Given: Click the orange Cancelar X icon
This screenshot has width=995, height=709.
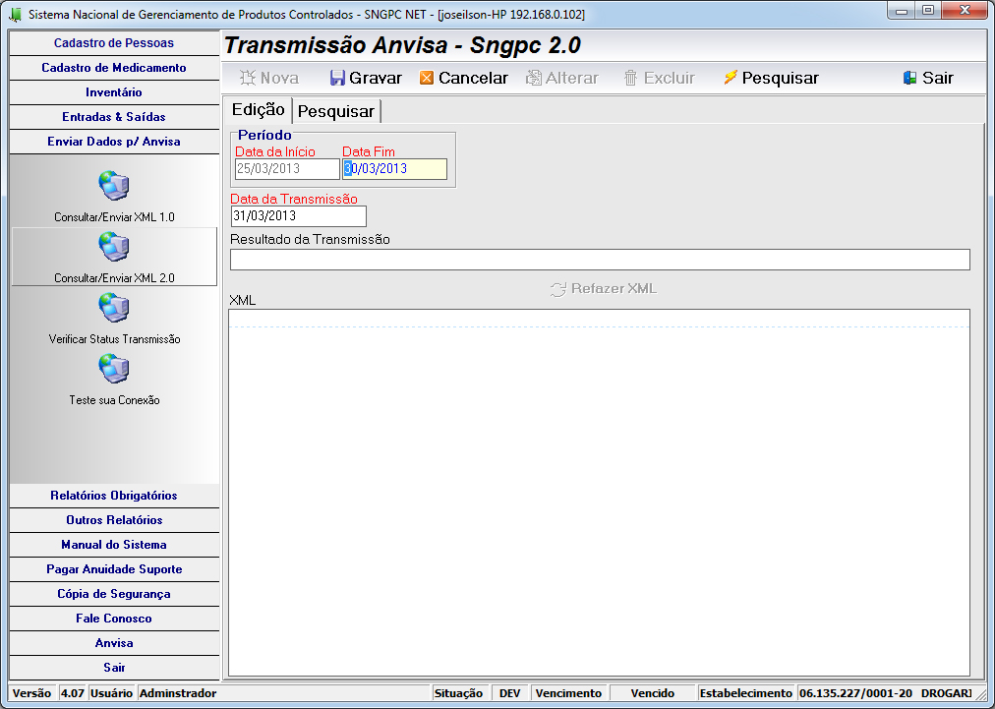Looking at the screenshot, I should [427, 78].
